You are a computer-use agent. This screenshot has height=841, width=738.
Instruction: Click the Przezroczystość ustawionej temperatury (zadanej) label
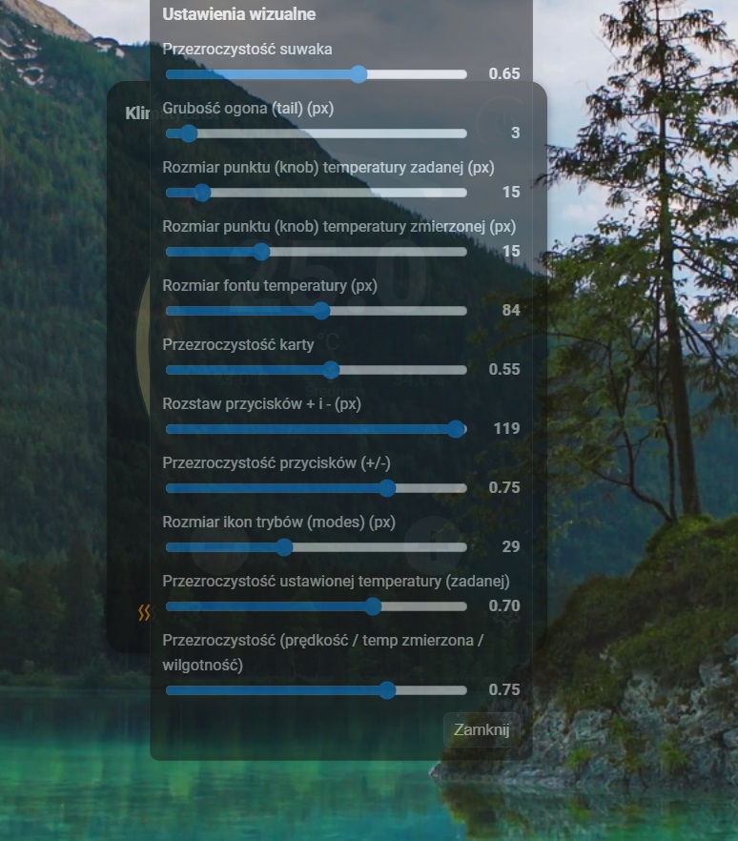coord(337,581)
